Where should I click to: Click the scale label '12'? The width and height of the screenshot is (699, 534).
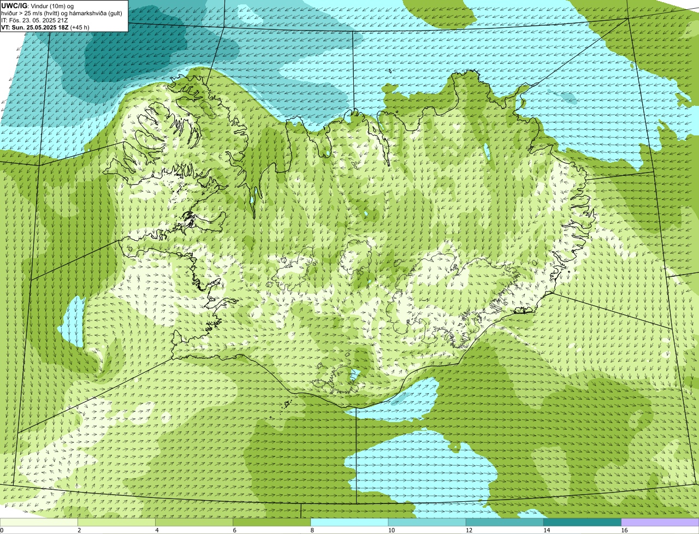click(469, 530)
